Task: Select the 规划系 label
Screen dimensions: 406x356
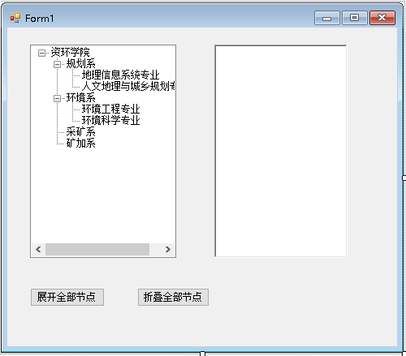Action: click(x=80, y=64)
